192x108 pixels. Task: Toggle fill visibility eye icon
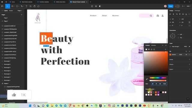point(186,55)
